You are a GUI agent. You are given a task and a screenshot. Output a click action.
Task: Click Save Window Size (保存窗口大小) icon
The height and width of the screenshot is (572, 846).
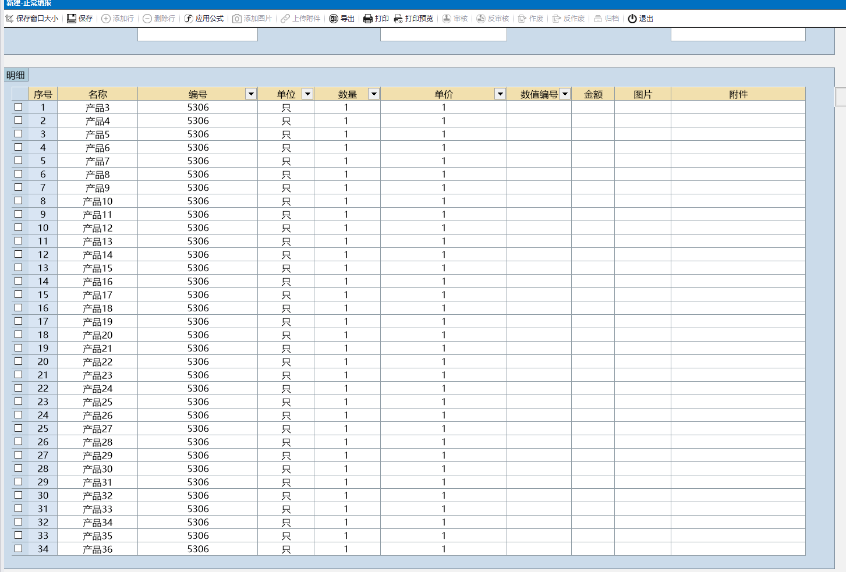[x=9, y=19]
